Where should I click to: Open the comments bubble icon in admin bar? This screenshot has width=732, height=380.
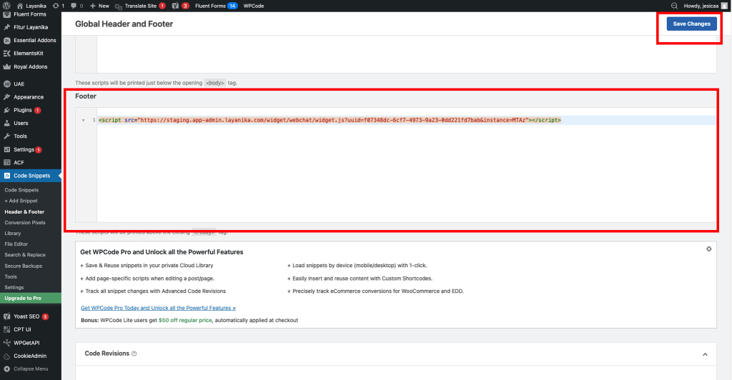(x=74, y=5)
